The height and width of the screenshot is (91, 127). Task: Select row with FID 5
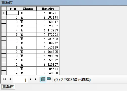click(4, 34)
